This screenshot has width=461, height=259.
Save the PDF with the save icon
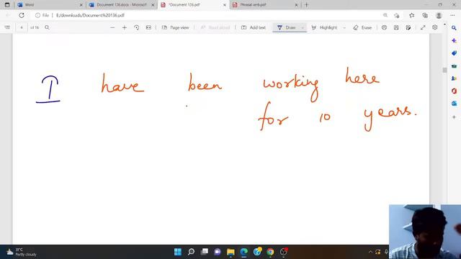[x=396, y=27]
